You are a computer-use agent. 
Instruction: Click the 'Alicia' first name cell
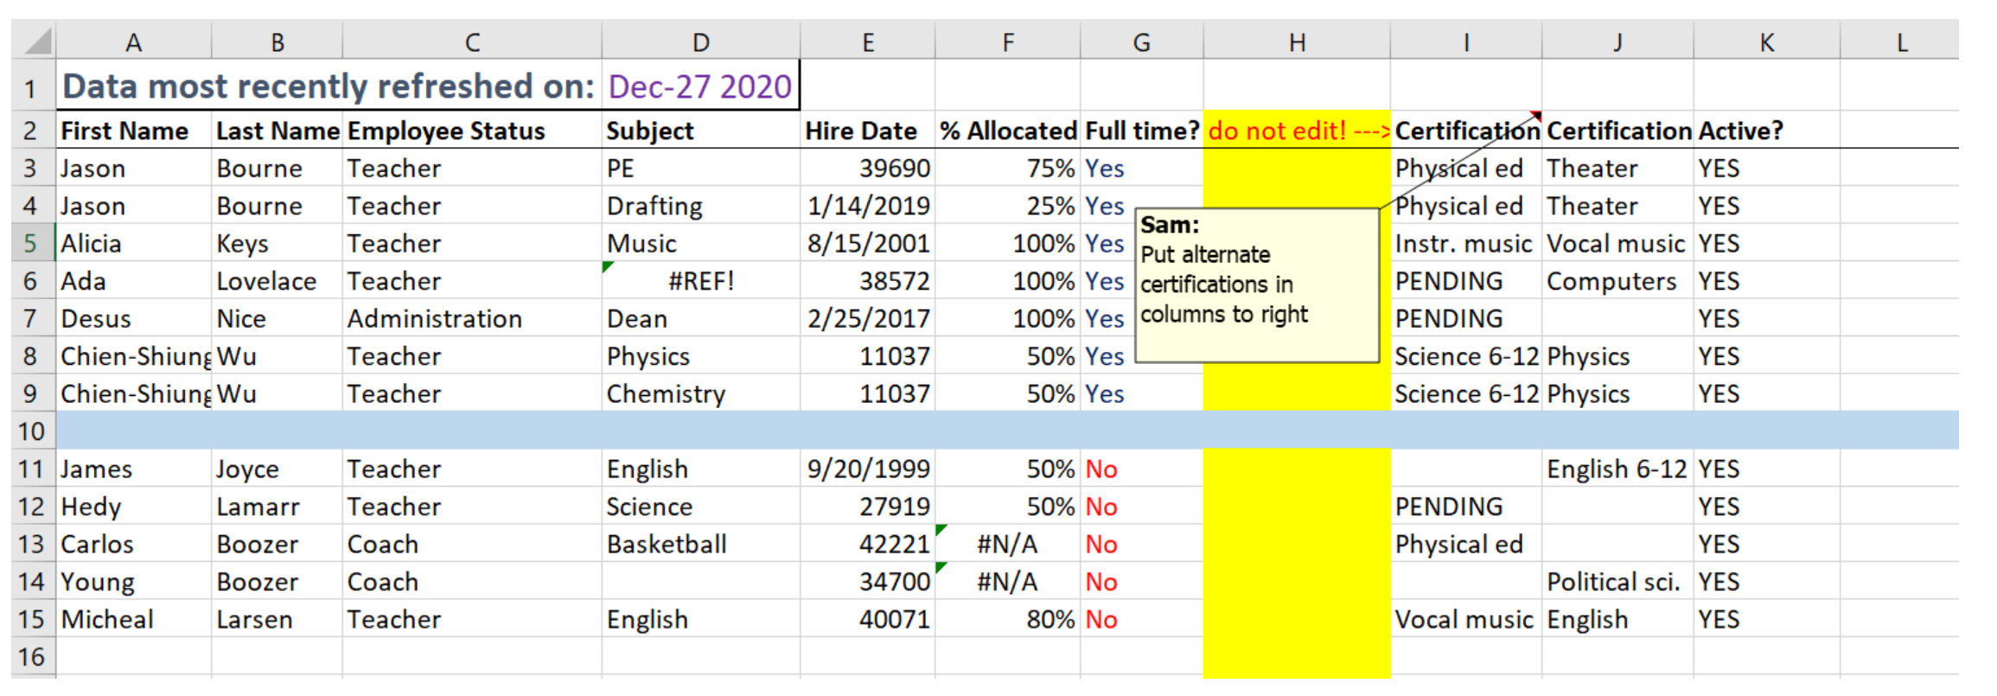[133, 244]
